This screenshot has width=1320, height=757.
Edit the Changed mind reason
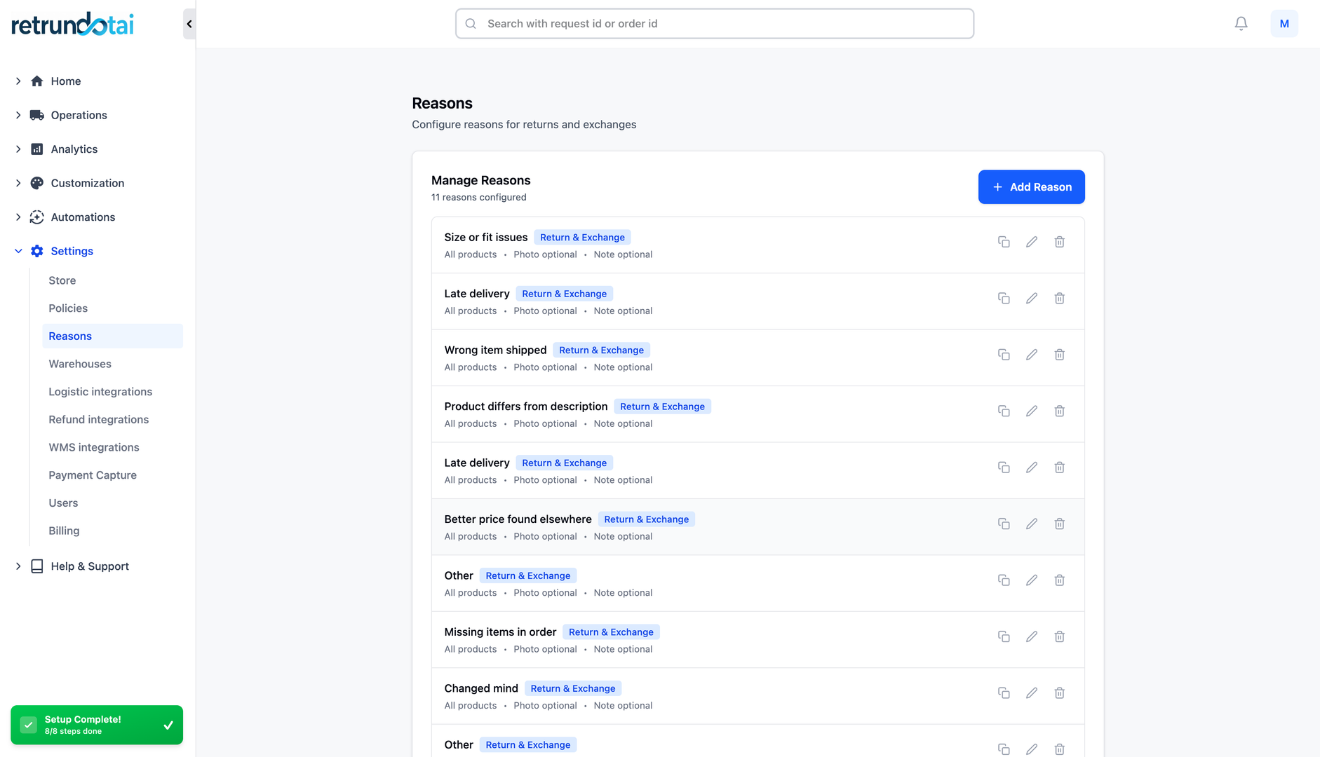pos(1031,693)
